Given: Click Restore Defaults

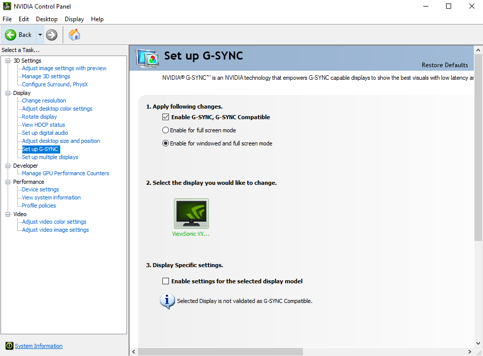Looking at the screenshot, I should click(445, 65).
